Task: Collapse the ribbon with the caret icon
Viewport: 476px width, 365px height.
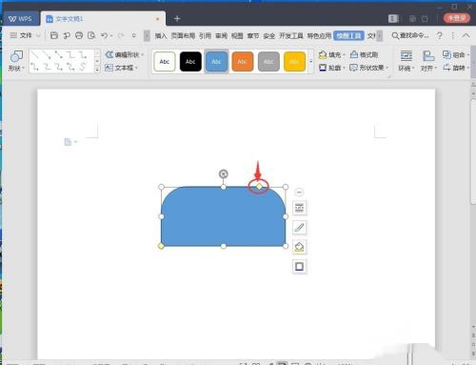Action: (x=466, y=35)
